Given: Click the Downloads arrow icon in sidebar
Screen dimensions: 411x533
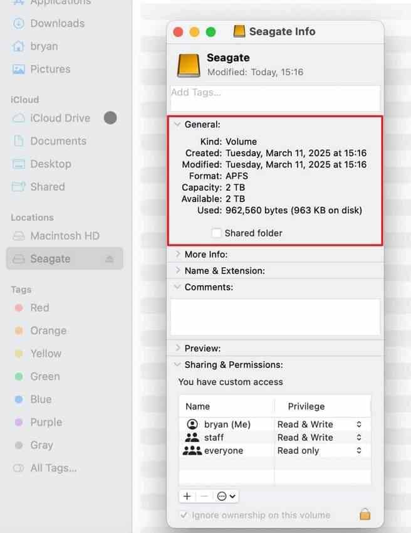Looking at the screenshot, I should 19,23.
